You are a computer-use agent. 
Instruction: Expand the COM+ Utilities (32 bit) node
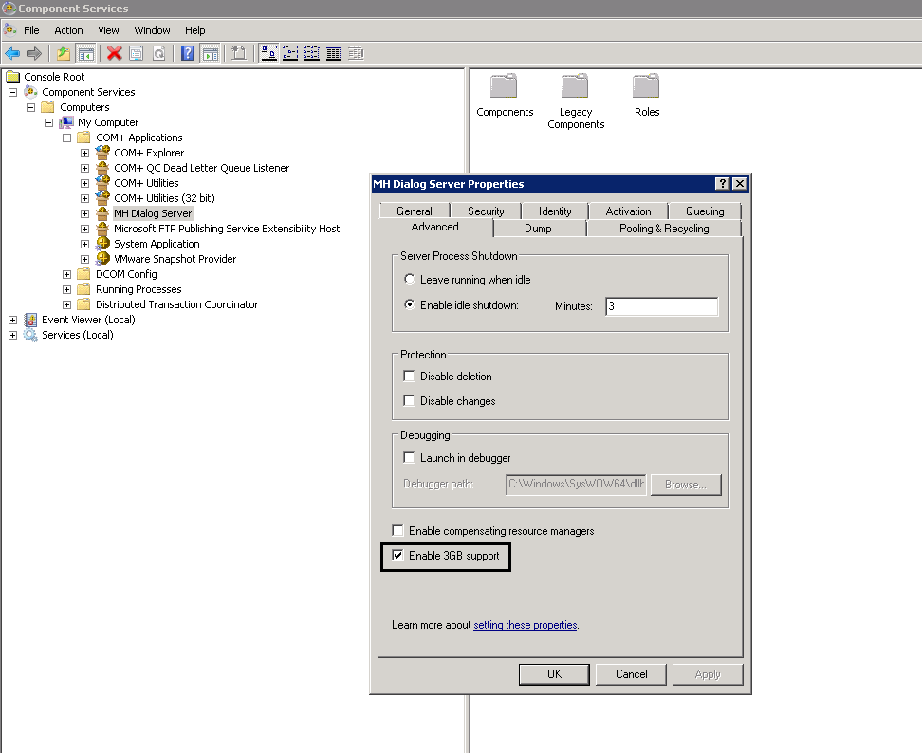[85, 199]
